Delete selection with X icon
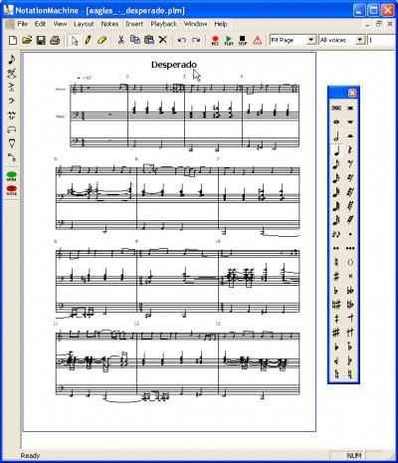398x463 pixels. click(x=162, y=40)
